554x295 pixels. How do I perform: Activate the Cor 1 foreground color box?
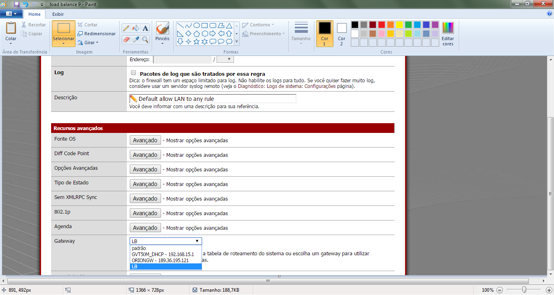324,34
